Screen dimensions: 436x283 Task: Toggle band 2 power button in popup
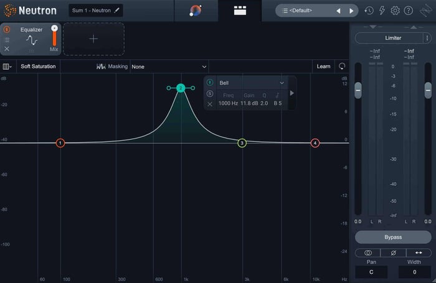(210, 83)
